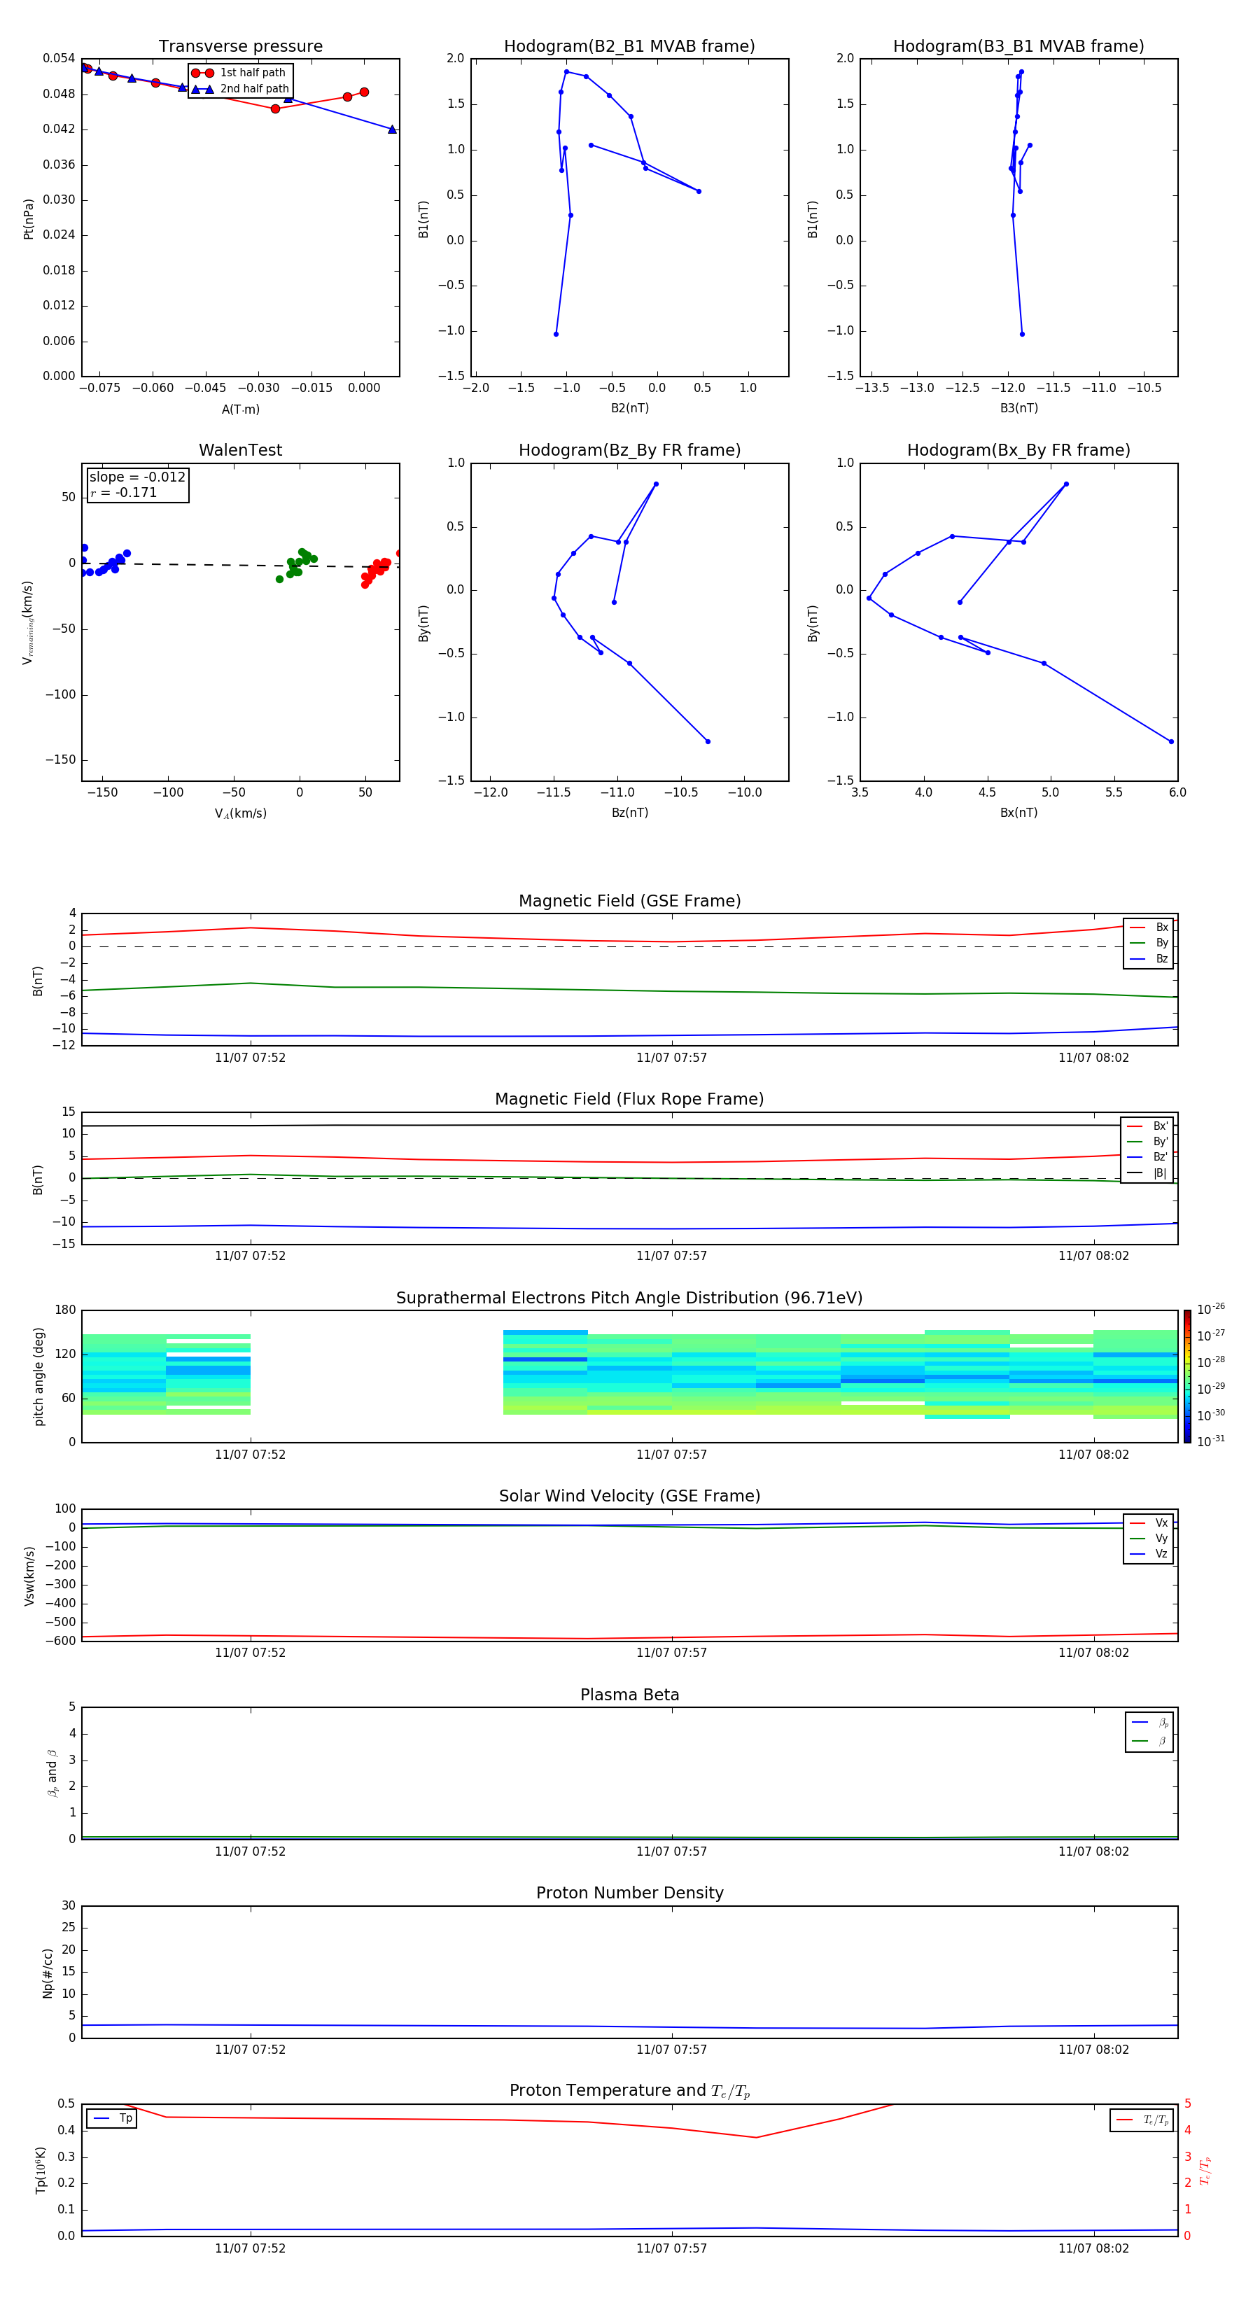Click the 'Hodogram(B2_B1 MVAB frame)' title
The height and width of the screenshot is (2310, 1260).
(x=629, y=47)
